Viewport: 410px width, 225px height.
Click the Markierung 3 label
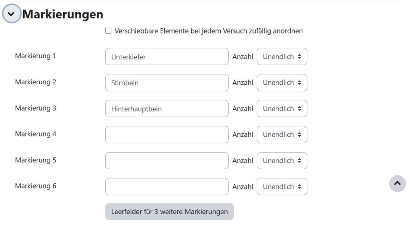tap(36, 108)
